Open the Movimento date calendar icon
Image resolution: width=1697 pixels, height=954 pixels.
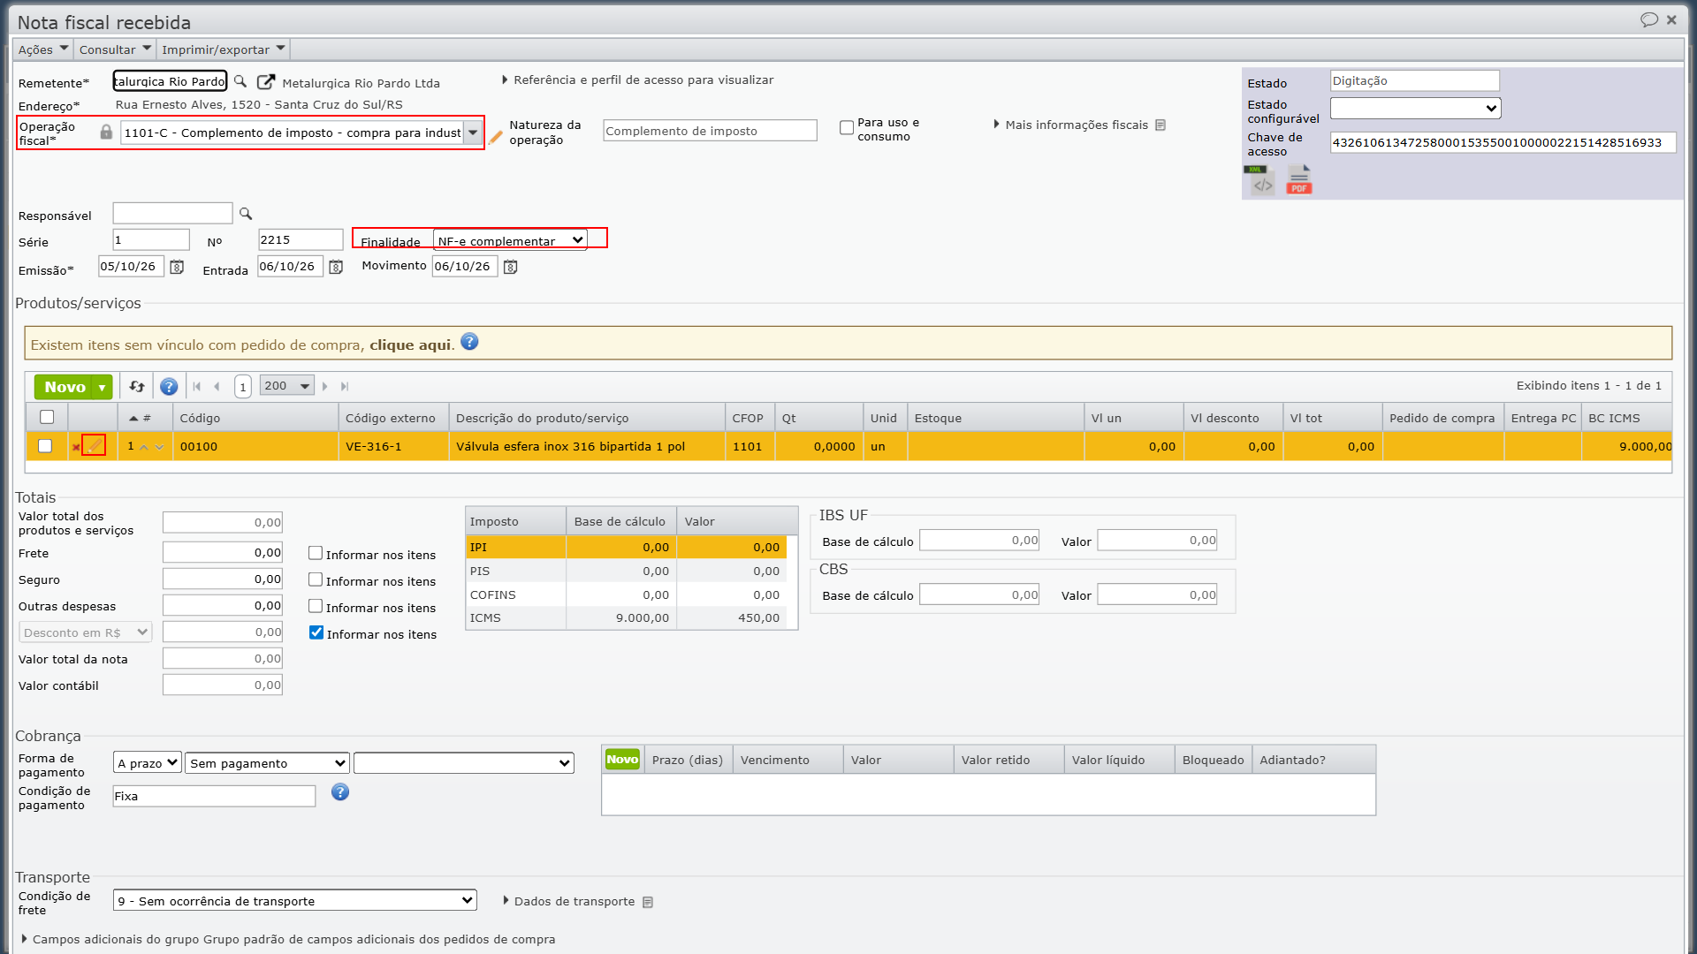510,267
